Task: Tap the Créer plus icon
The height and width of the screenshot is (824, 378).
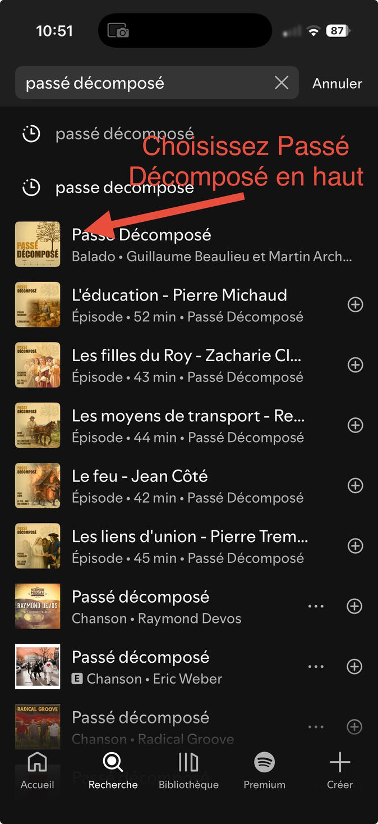Action: 339,771
